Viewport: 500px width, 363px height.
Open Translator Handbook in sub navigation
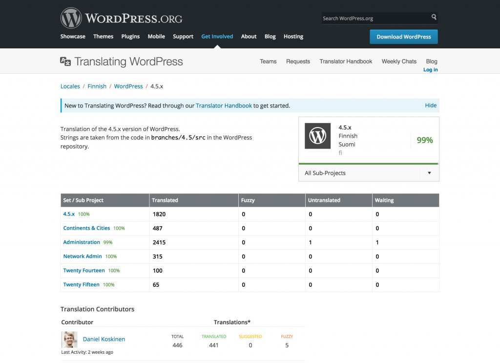(x=346, y=61)
